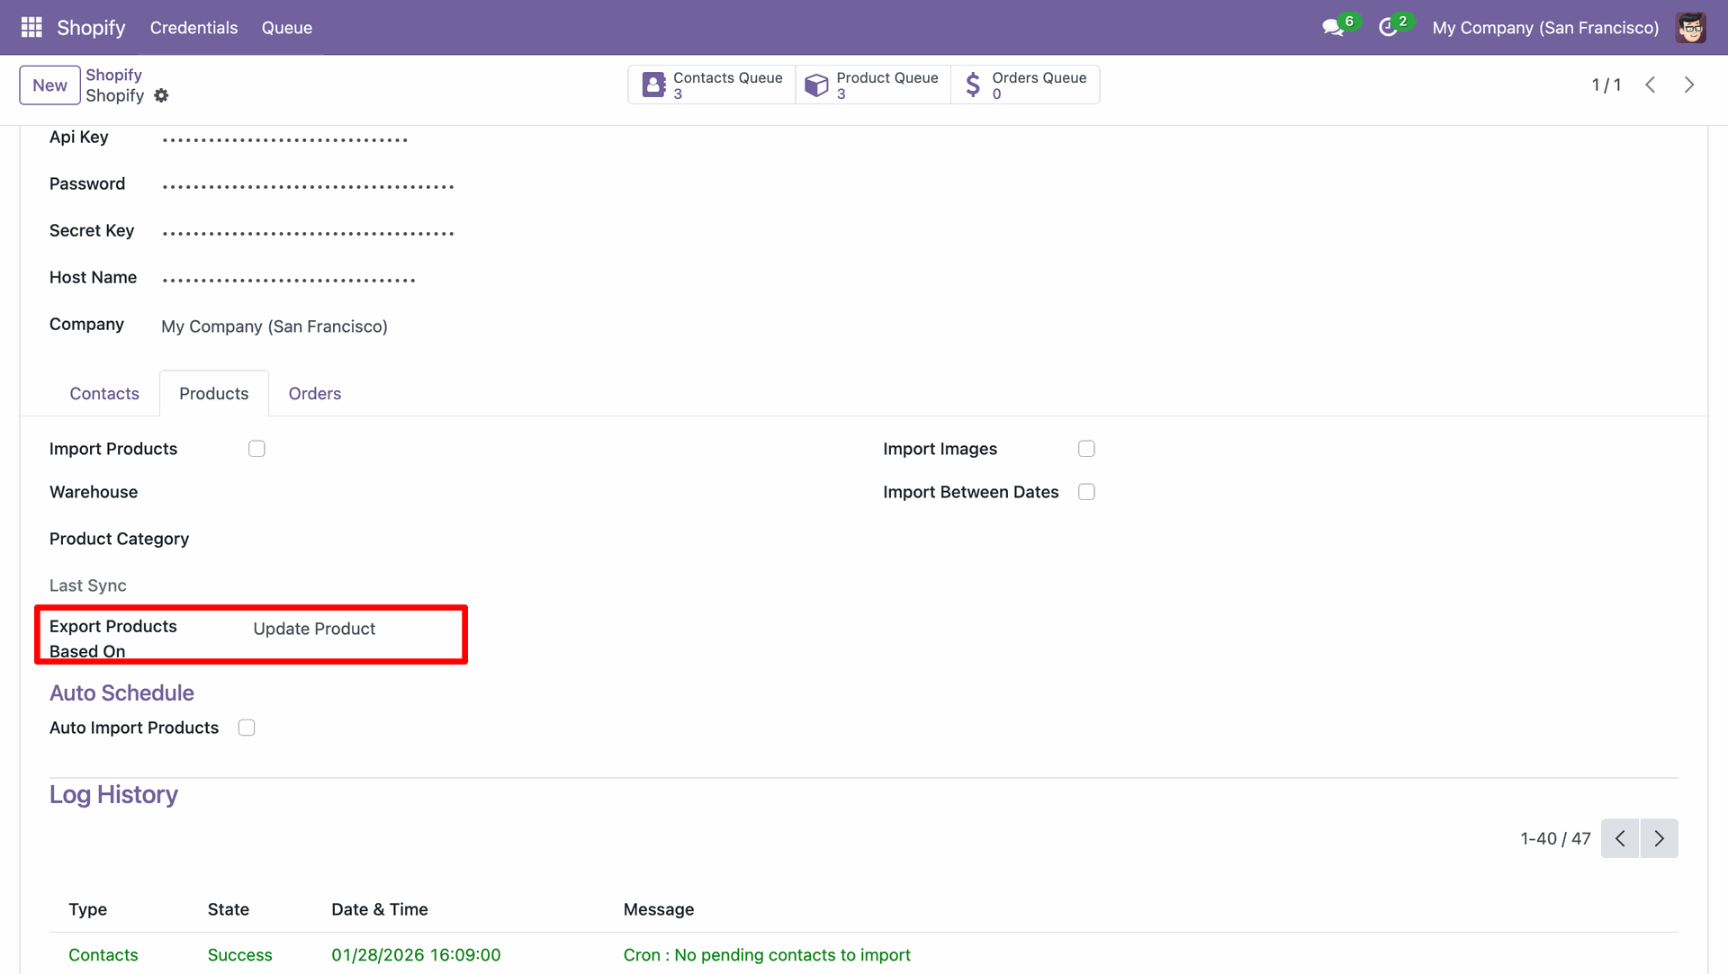Open the activities clock icon
The height and width of the screenshot is (974, 1728).
point(1387,28)
